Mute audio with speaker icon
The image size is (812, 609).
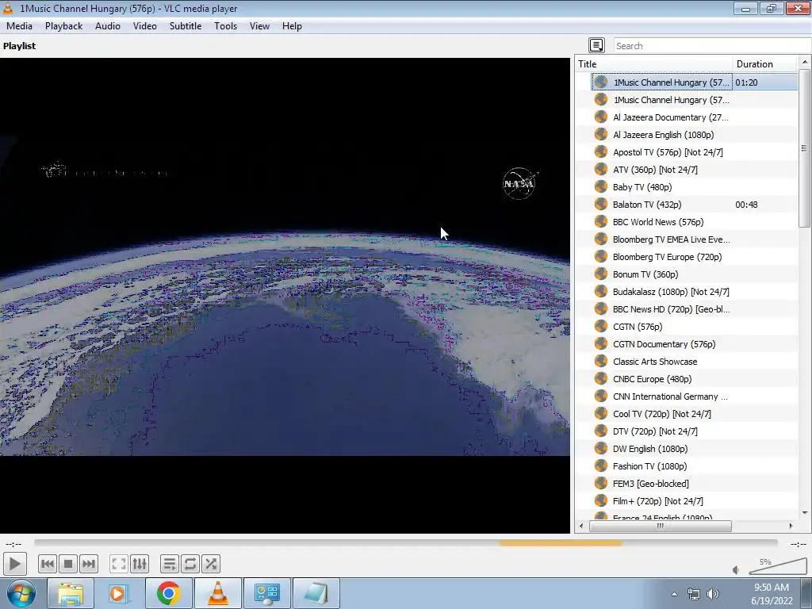(736, 570)
